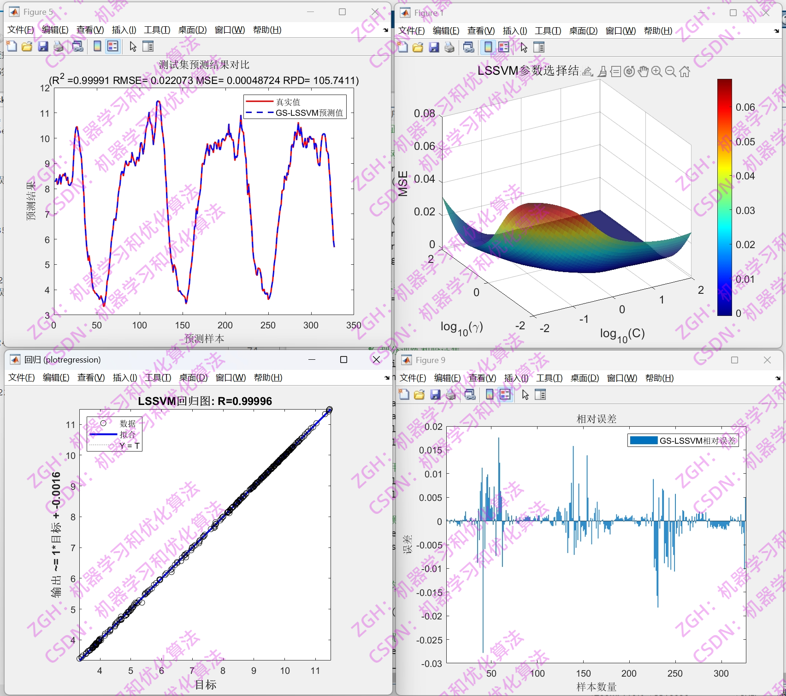Toggle Insert Legend in Figure 1 toolbar
This screenshot has width=786, height=696.
point(504,47)
